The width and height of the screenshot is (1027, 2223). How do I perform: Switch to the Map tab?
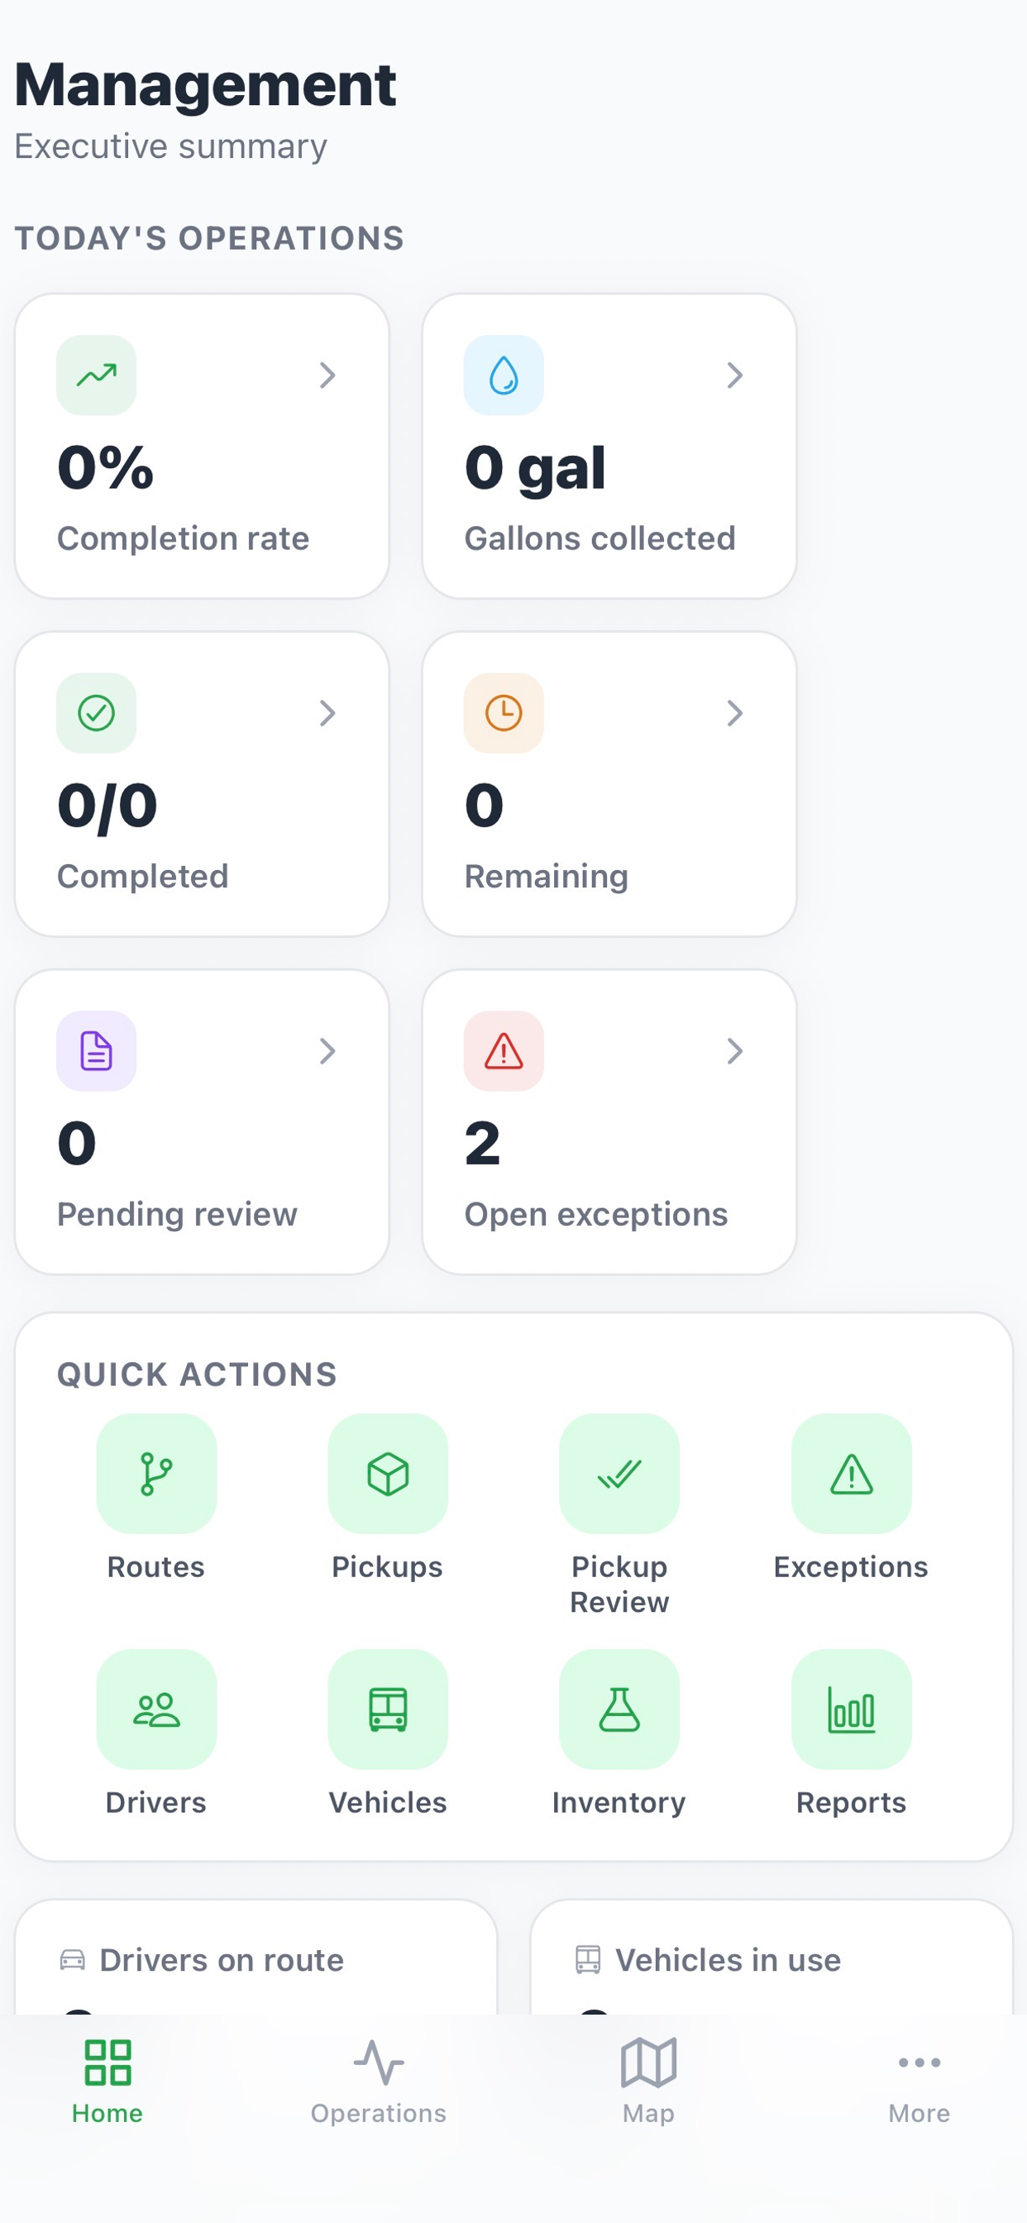pos(648,2082)
